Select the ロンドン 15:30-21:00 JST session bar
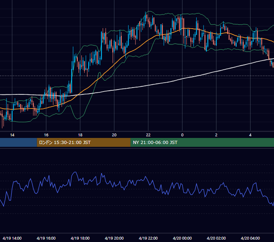The width and height of the screenshot is (274, 242). pyautogui.click(x=83, y=142)
